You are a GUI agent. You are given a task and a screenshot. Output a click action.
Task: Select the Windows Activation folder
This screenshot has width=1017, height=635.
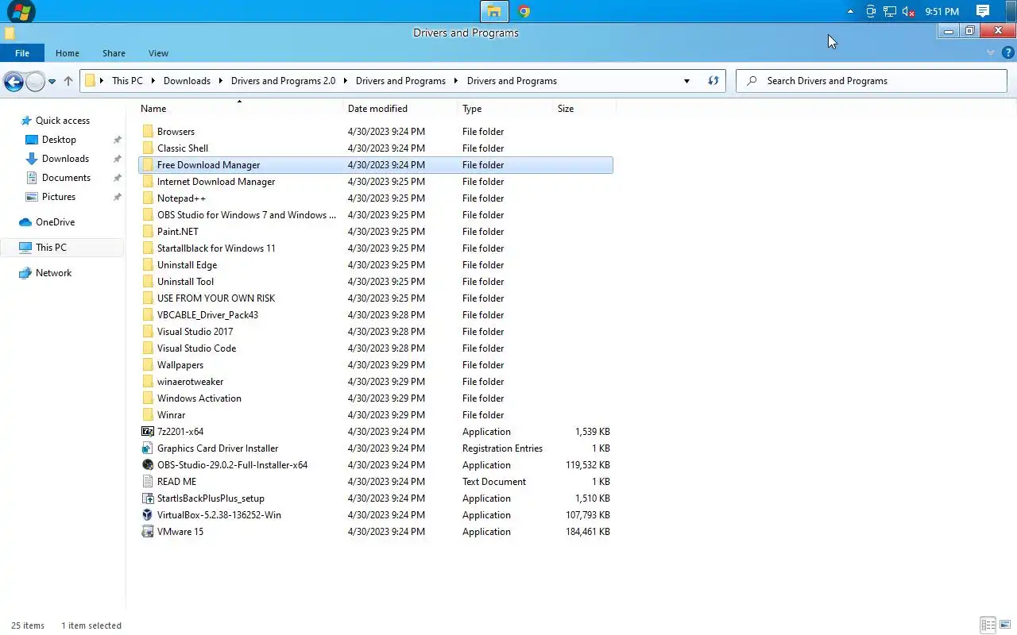pyautogui.click(x=199, y=398)
